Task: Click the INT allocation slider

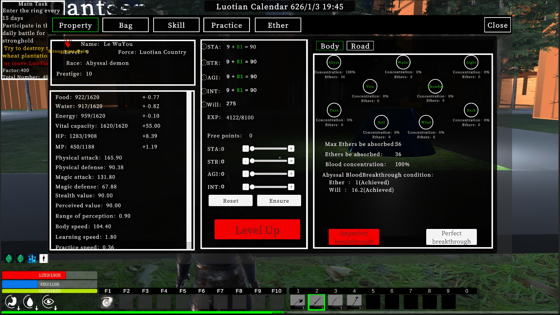Action: coord(269,187)
